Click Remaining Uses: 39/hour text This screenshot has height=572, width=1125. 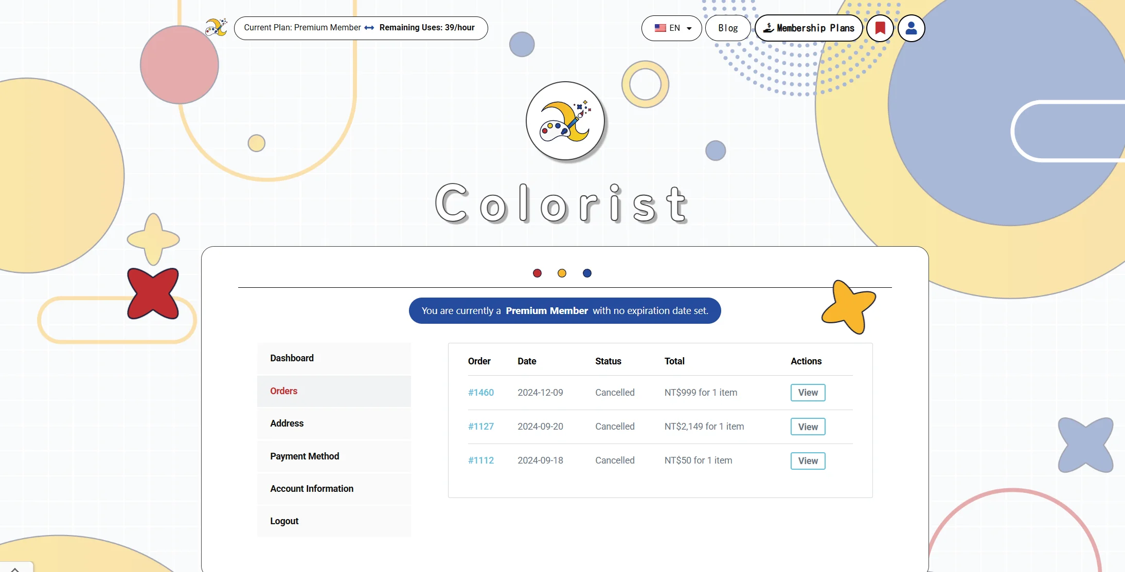point(427,28)
